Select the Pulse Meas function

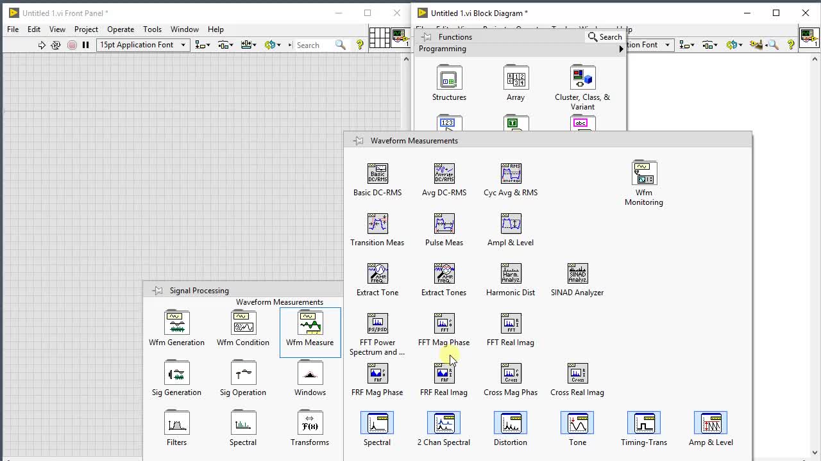pyautogui.click(x=444, y=223)
